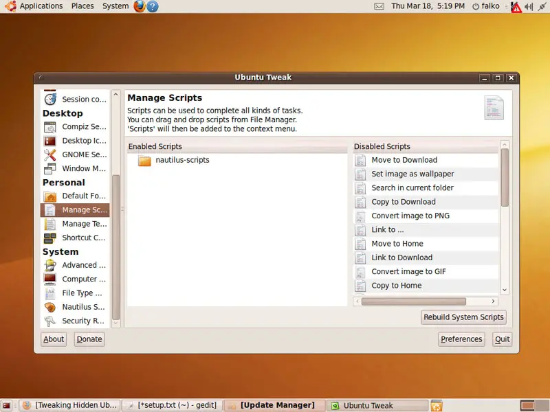The width and height of the screenshot is (550, 412).
Task: Open Security Related keys icon
Action: pos(50,321)
